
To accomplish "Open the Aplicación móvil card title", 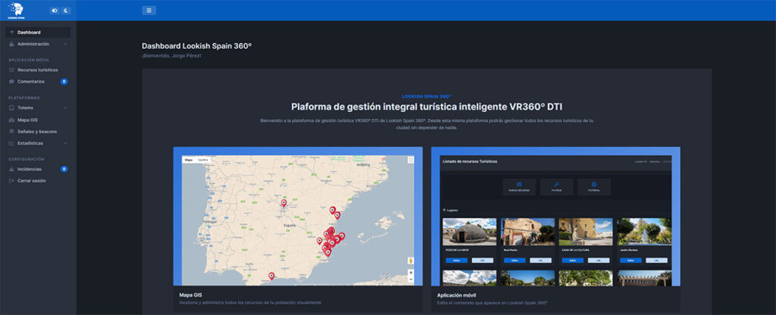I will click(457, 295).
